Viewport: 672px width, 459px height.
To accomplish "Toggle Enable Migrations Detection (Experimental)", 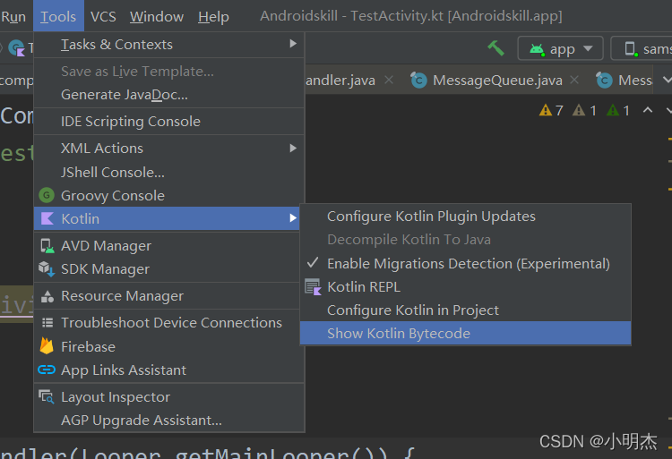I will click(x=465, y=264).
